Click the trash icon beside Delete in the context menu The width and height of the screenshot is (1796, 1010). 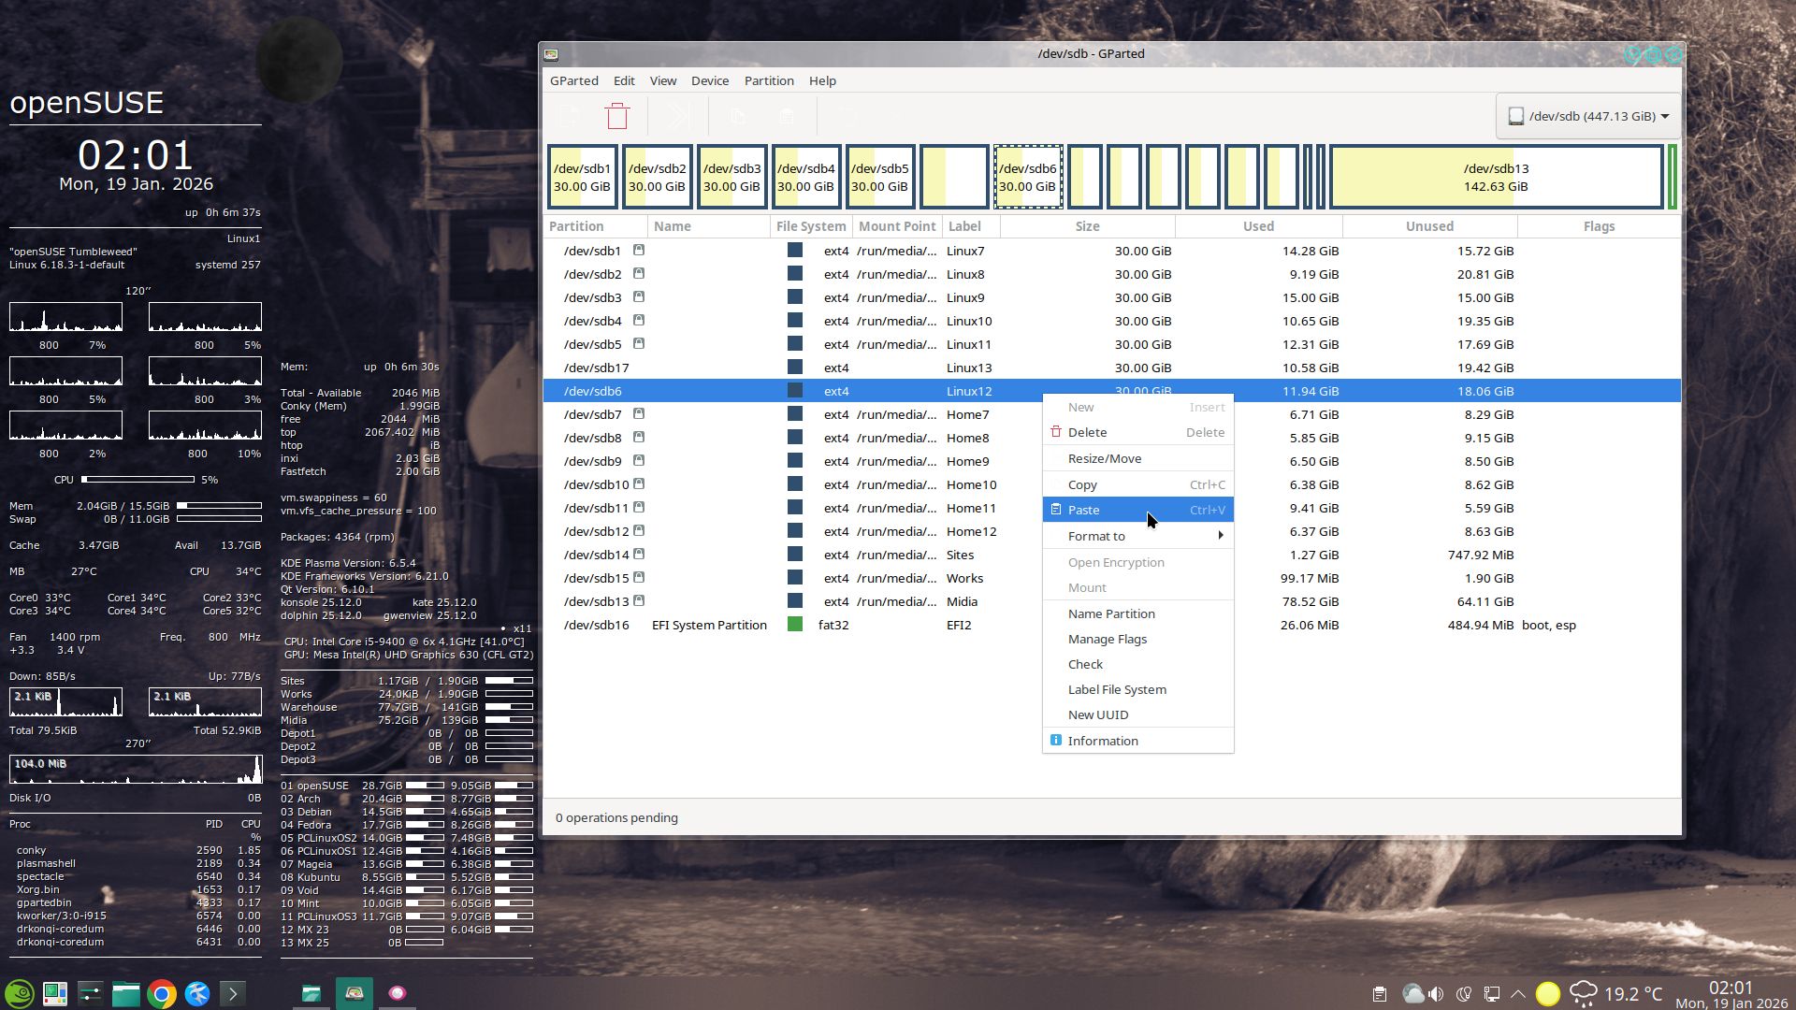coord(1056,432)
